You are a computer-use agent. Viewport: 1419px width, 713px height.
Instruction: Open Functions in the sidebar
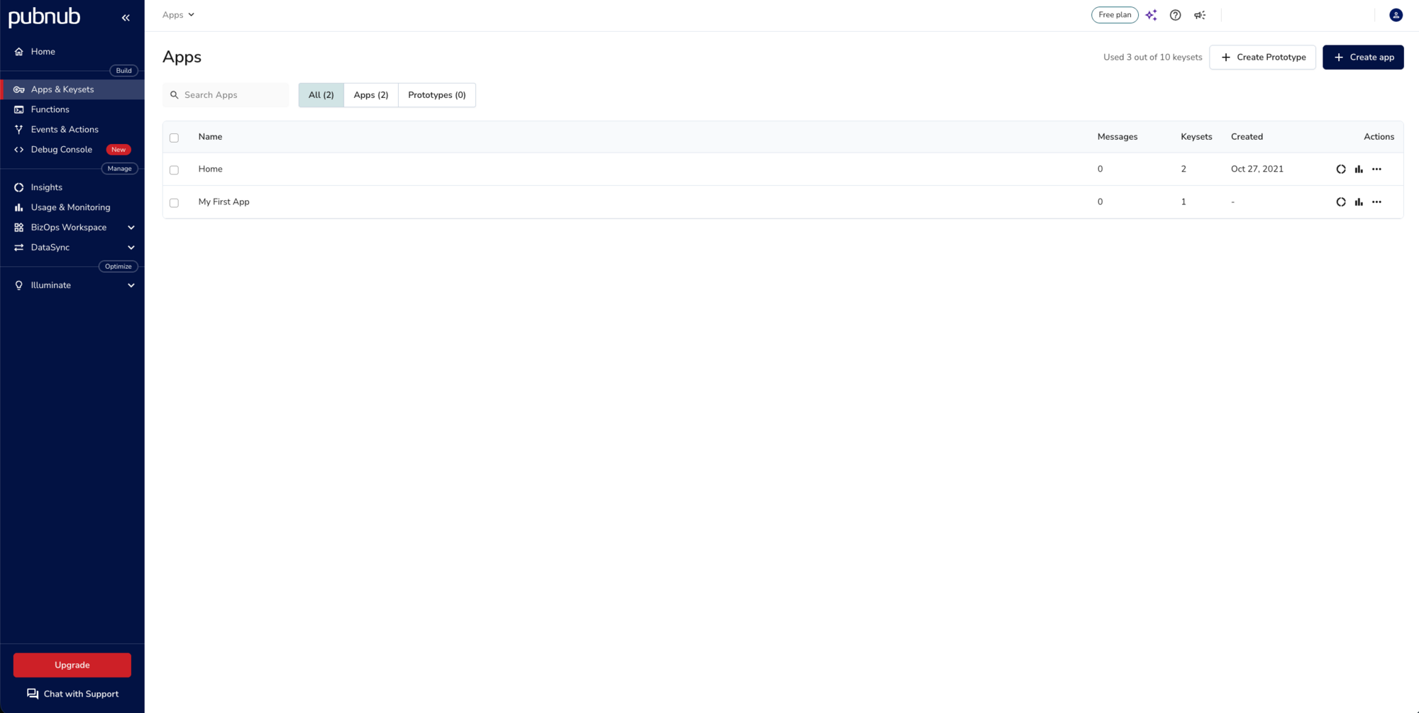click(72, 109)
